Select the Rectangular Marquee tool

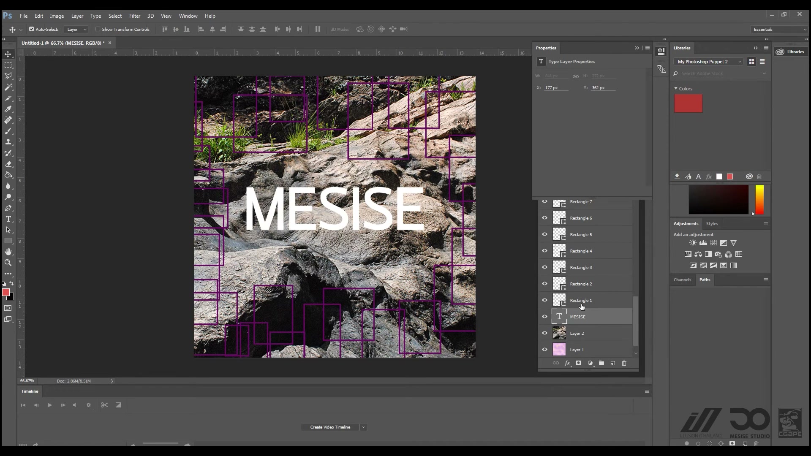(8, 65)
